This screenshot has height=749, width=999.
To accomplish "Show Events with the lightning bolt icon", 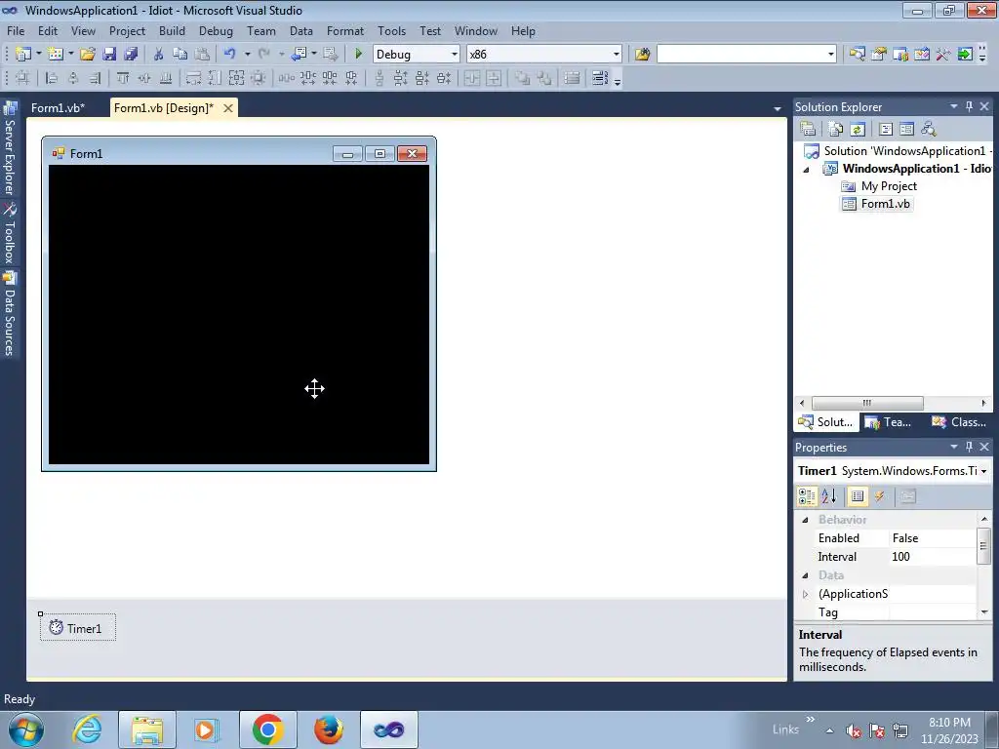I will pyautogui.click(x=879, y=496).
